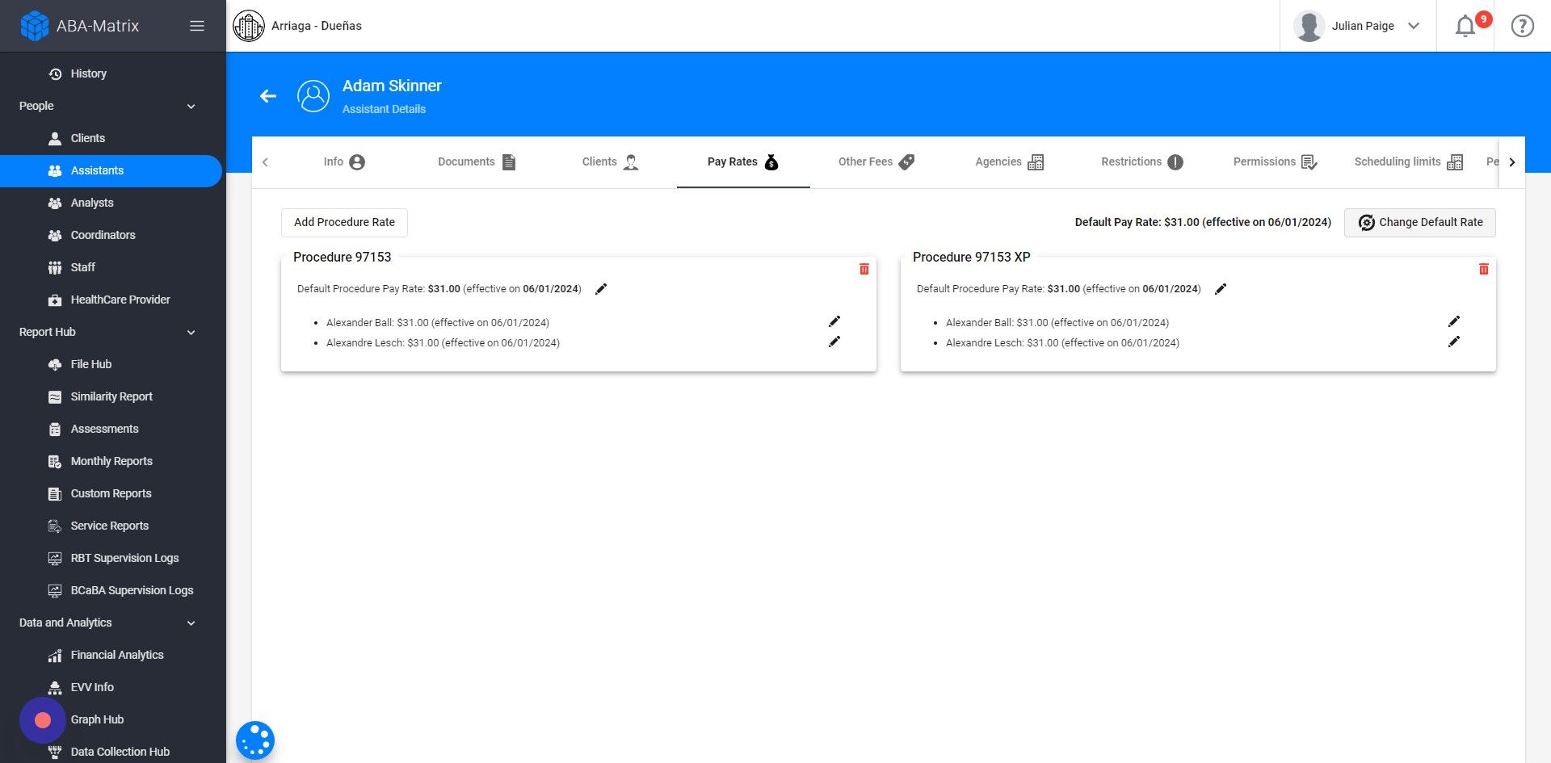
Task: Delete the Procedure 97153 XP card
Action: point(1484,269)
